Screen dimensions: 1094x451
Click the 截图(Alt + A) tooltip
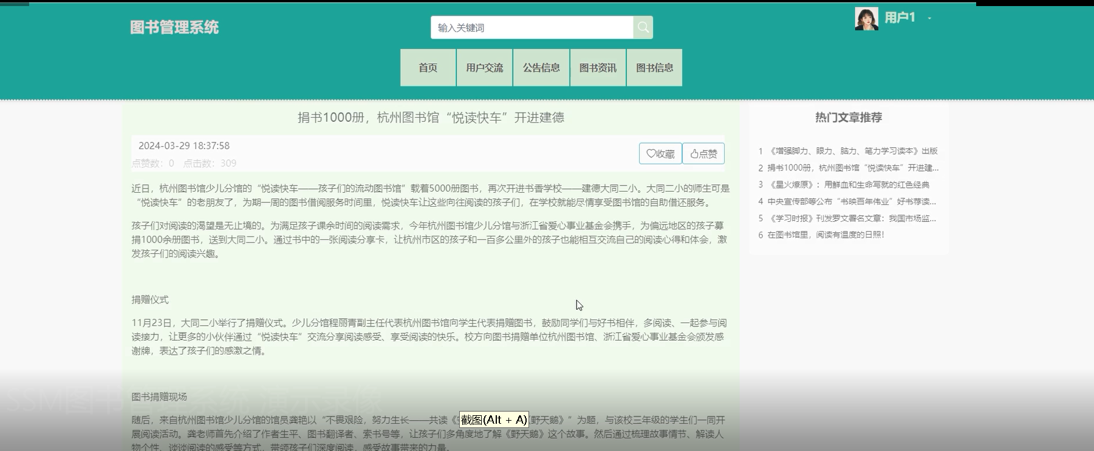pyautogui.click(x=494, y=419)
